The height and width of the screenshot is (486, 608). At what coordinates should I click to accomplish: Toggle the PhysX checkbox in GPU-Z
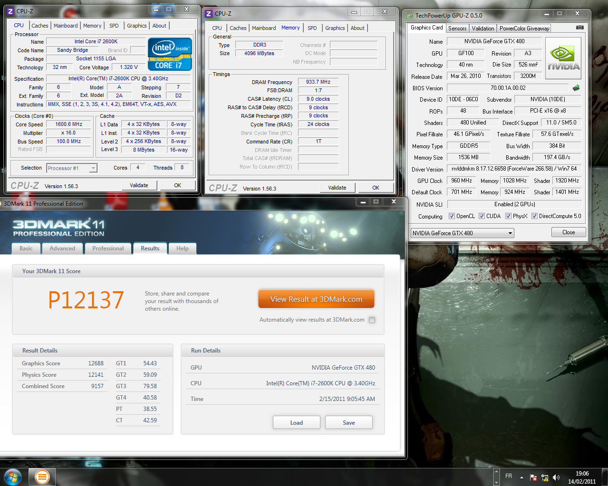(x=508, y=216)
